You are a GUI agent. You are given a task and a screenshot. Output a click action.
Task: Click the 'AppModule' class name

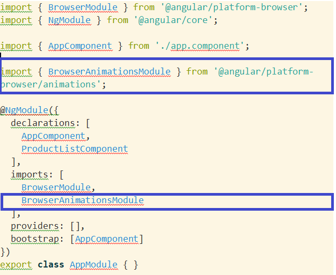click(x=93, y=265)
